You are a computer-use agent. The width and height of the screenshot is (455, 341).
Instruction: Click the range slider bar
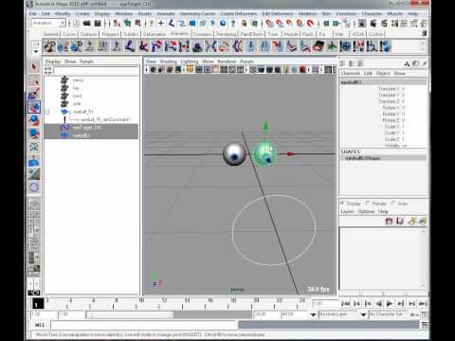tap(130, 314)
